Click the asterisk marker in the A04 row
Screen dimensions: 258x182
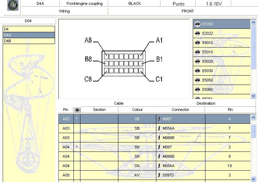(x=77, y=147)
